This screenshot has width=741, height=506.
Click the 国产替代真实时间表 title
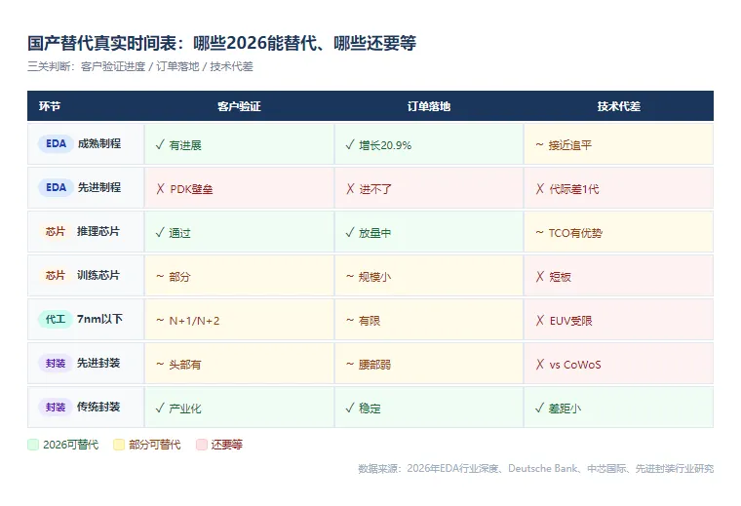click(x=221, y=43)
